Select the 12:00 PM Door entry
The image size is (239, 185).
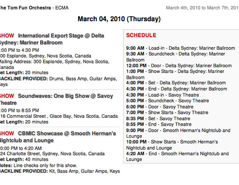[x=179, y=66]
